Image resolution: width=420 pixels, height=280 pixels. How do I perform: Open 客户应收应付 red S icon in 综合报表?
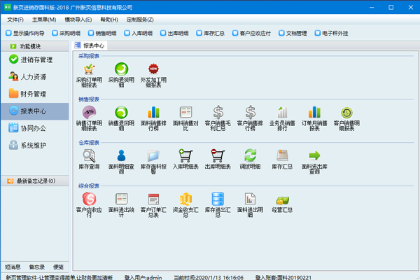[89, 199]
